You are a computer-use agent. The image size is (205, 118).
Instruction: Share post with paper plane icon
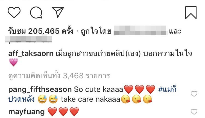(58, 12)
